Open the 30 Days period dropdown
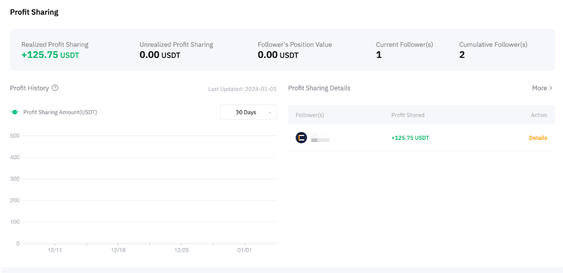563x273 pixels. pos(248,112)
